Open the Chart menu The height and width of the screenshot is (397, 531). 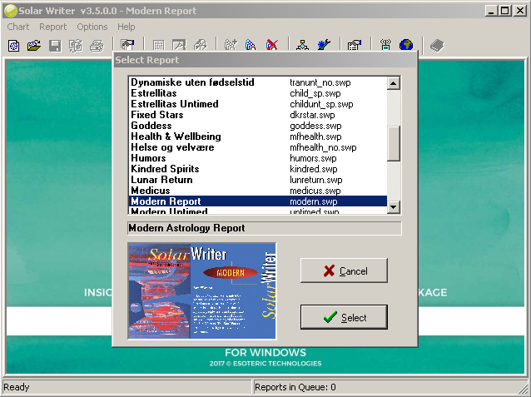point(18,27)
